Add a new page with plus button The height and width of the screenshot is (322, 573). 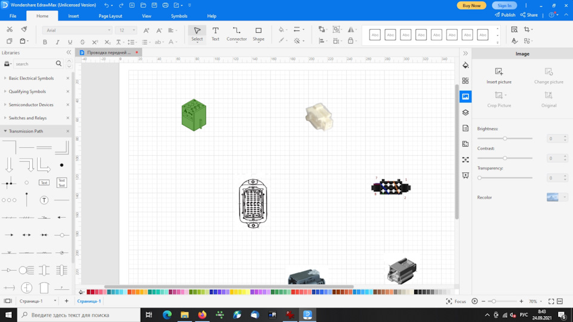66,301
